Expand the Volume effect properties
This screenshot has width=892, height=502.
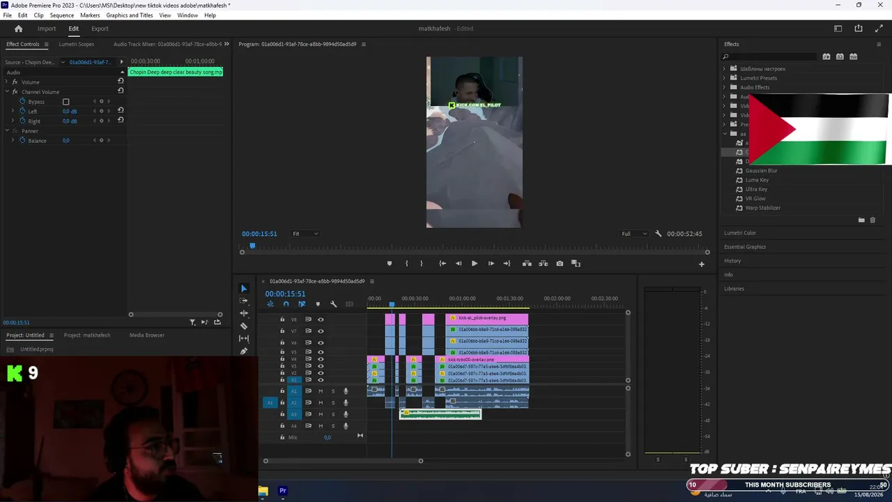tap(6, 82)
